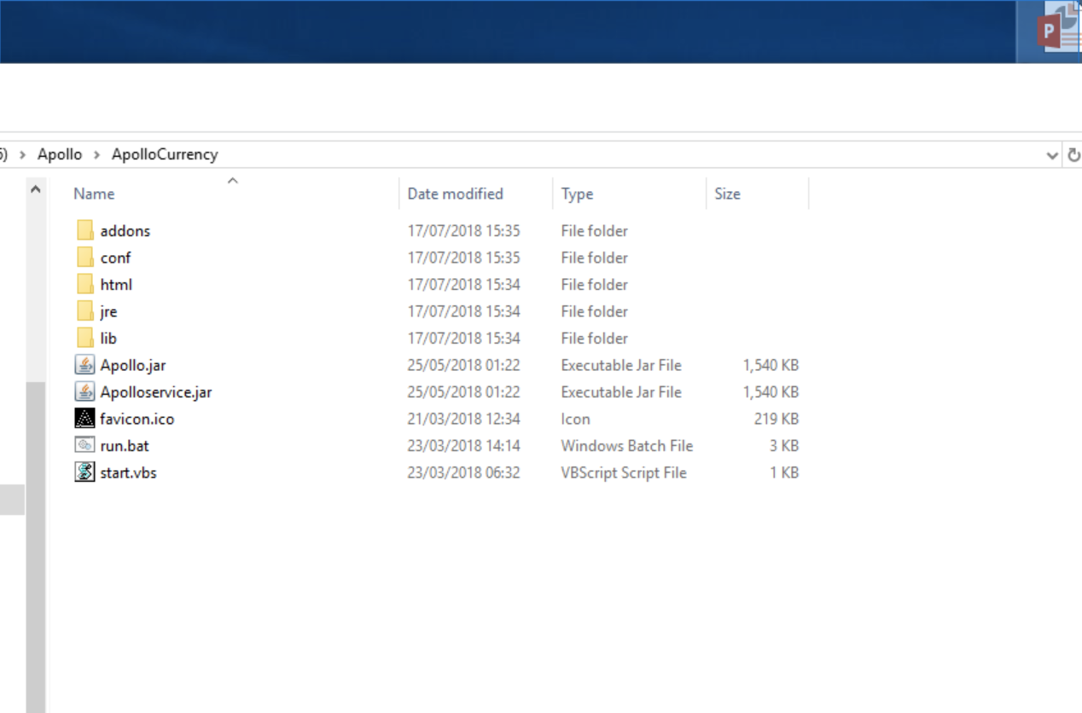Click the run.bat date 23/03/2018 14:14
1082x713 pixels.
click(x=463, y=445)
